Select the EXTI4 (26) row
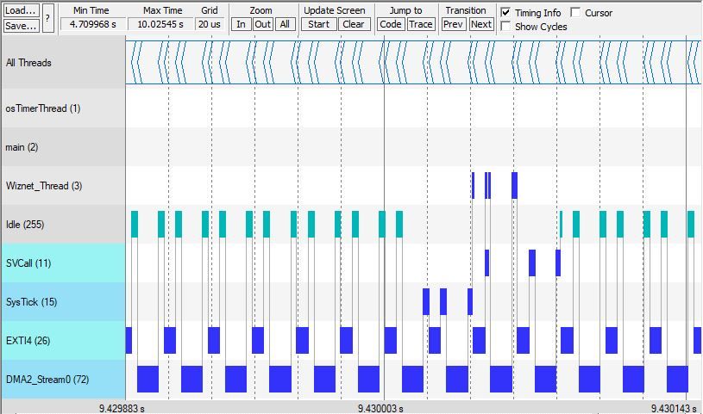The image size is (703, 414). pyautogui.click(x=63, y=341)
